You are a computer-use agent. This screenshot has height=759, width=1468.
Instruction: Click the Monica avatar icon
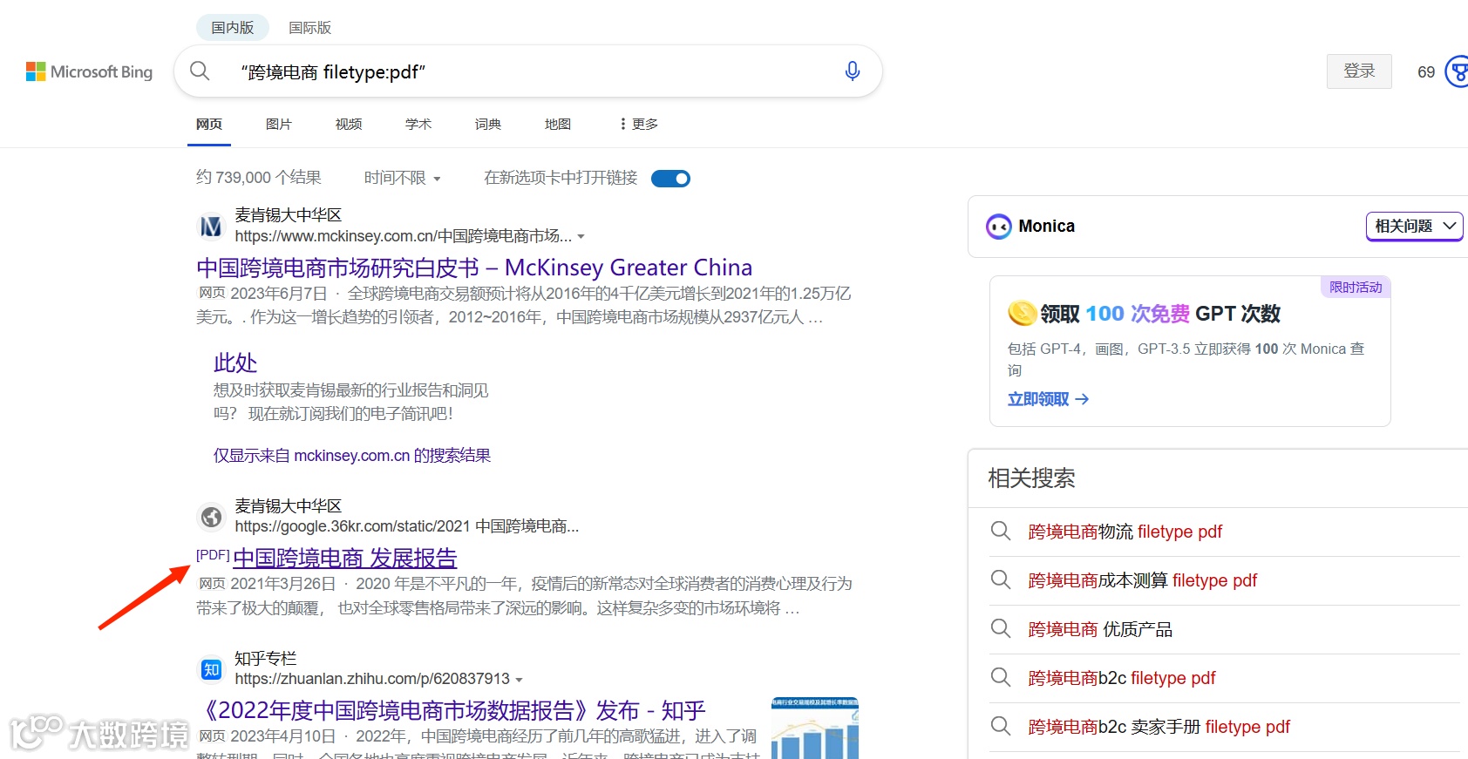point(999,227)
